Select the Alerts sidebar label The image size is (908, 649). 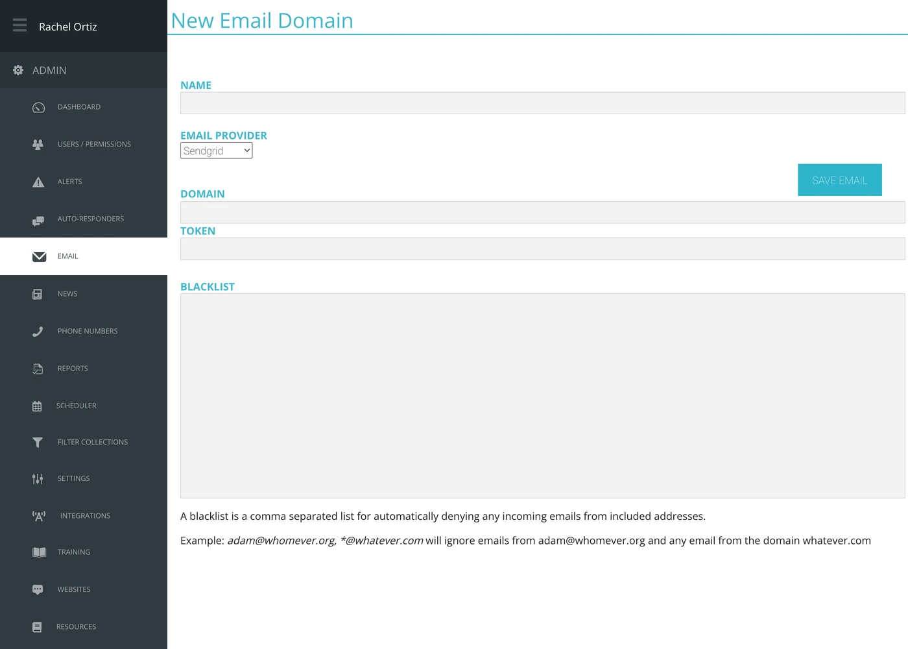click(x=69, y=182)
